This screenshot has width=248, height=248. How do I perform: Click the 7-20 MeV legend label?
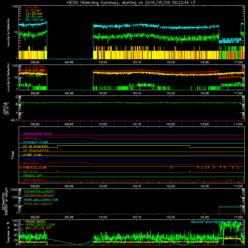[33, 76]
